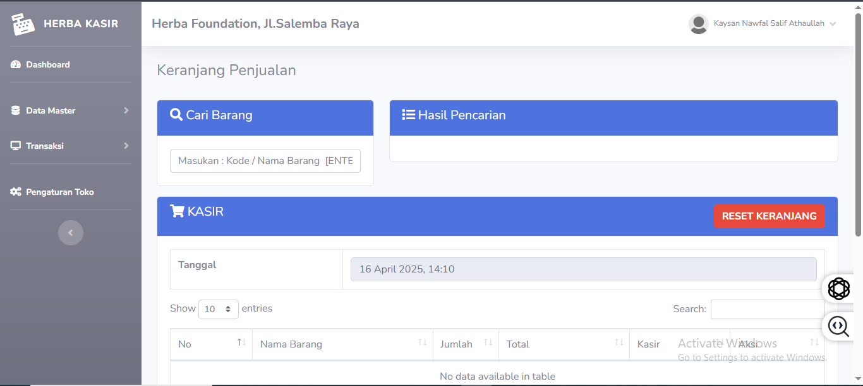
Task: Click the page's vertical scrollbar
Action: point(858,126)
